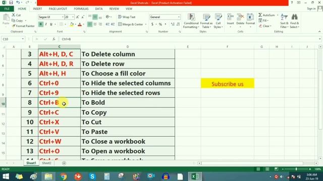Click Save icon in Quick Access Toolbar

click(11, 3)
